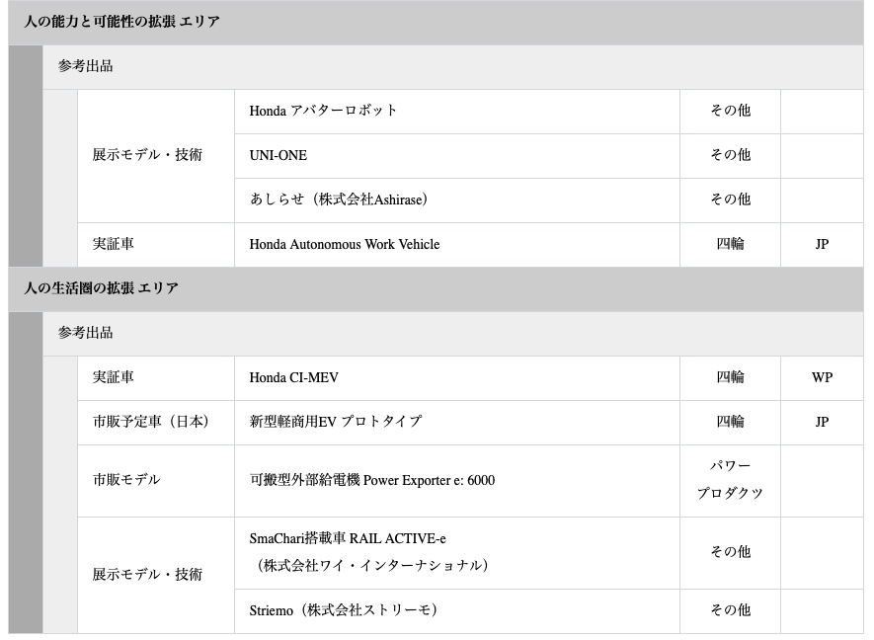The width and height of the screenshot is (874, 640).
Task: Select the Honda アバターロボット cell
Action: pos(324,111)
